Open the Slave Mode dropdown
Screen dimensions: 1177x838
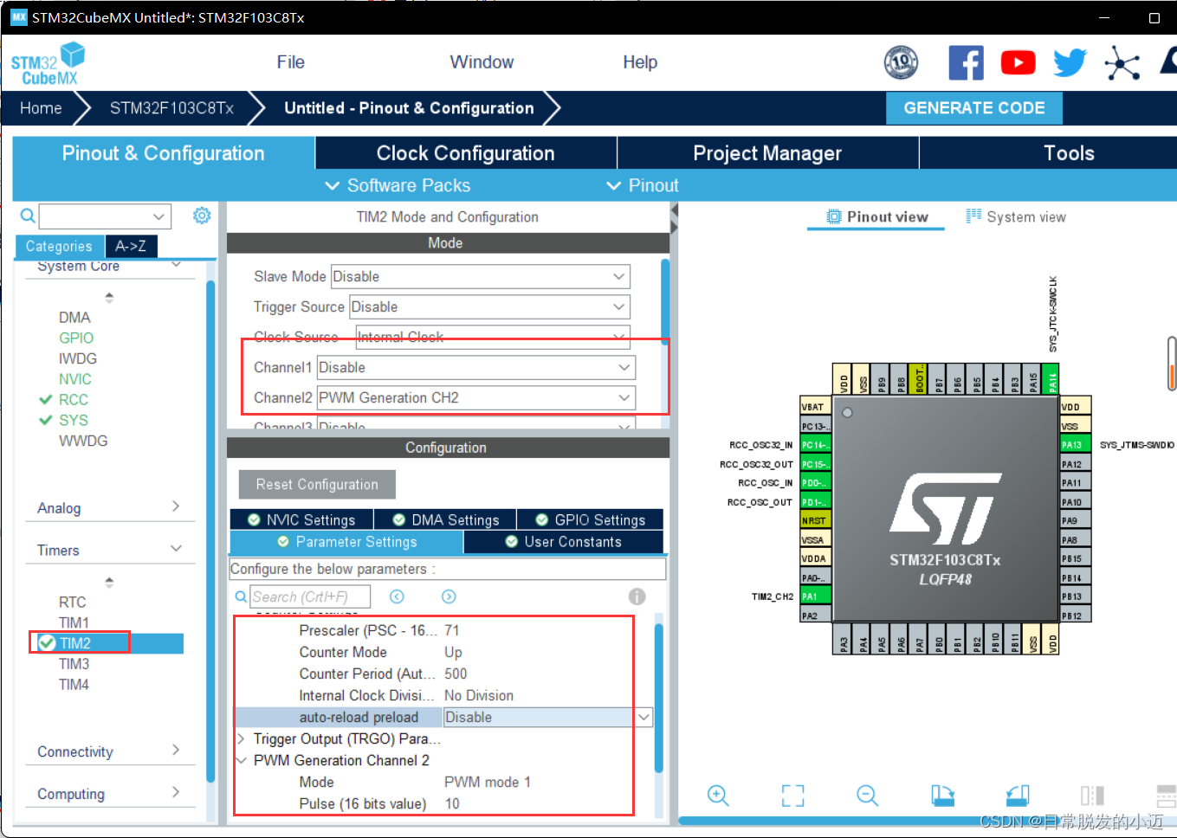(x=480, y=276)
